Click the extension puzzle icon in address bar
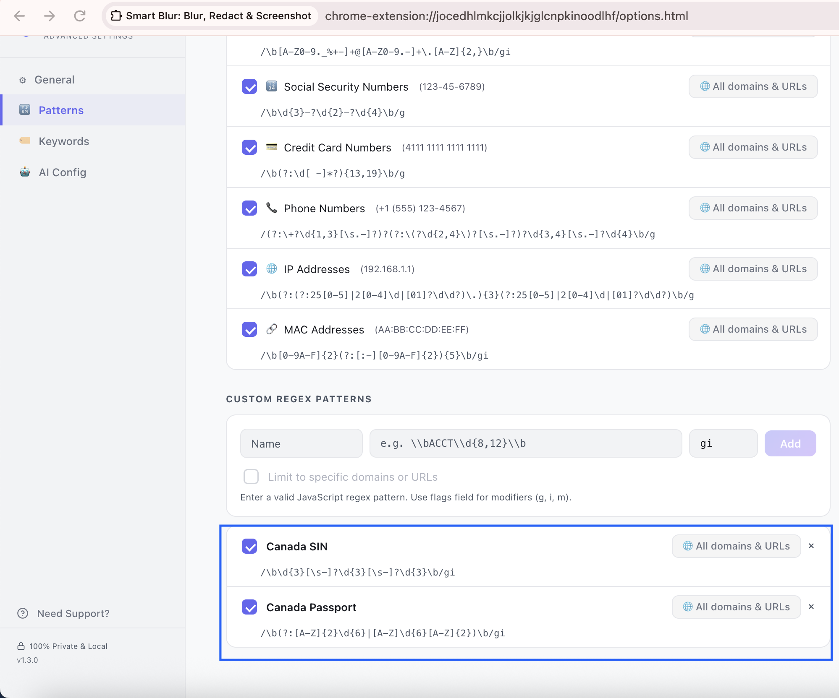839x698 pixels. point(116,16)
